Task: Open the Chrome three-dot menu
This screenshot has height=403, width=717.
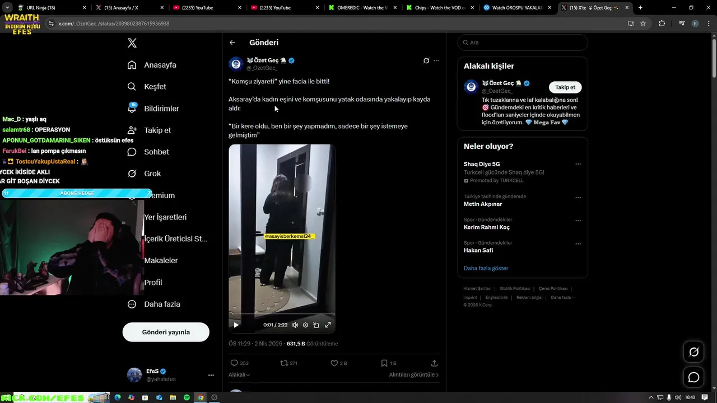Action: [709, 24]
